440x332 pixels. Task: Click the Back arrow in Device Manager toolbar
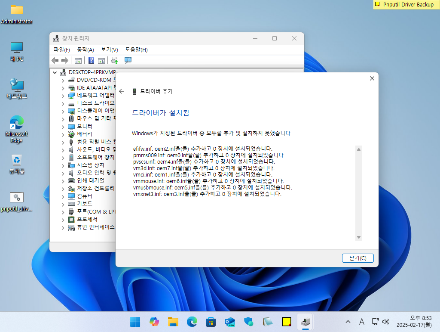(x=55, y=60)
